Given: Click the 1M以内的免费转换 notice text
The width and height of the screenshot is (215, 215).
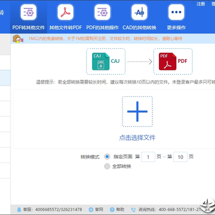Looking at the screenshot, I should pos(105,39).
